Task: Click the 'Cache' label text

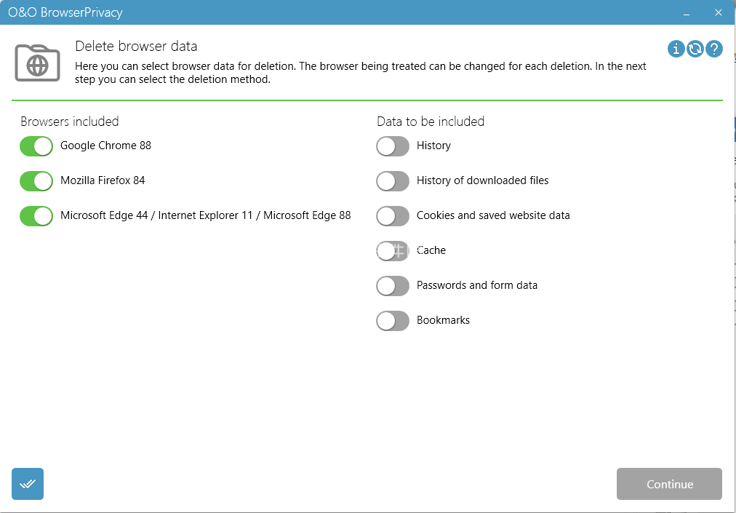Action: [431, 250]
